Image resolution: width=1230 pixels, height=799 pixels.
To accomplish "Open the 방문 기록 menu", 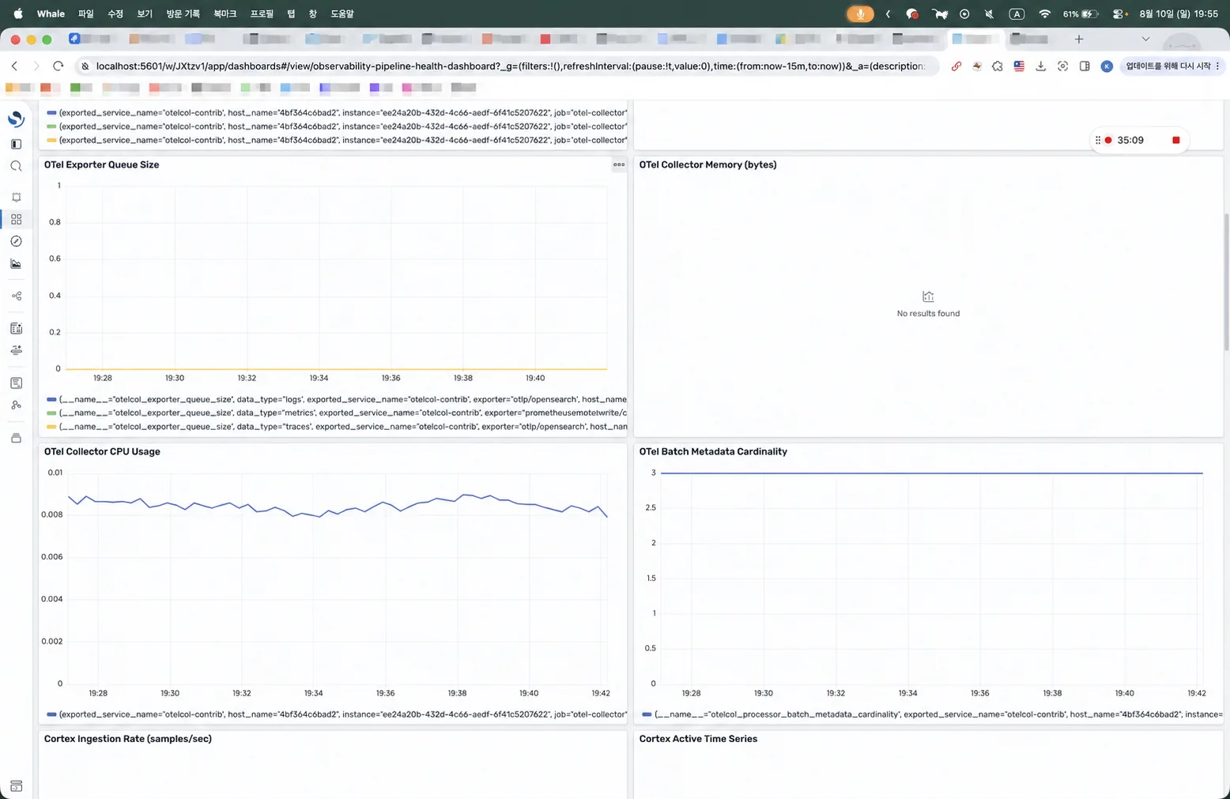I will pyautogui.click(x=183, y=13).
